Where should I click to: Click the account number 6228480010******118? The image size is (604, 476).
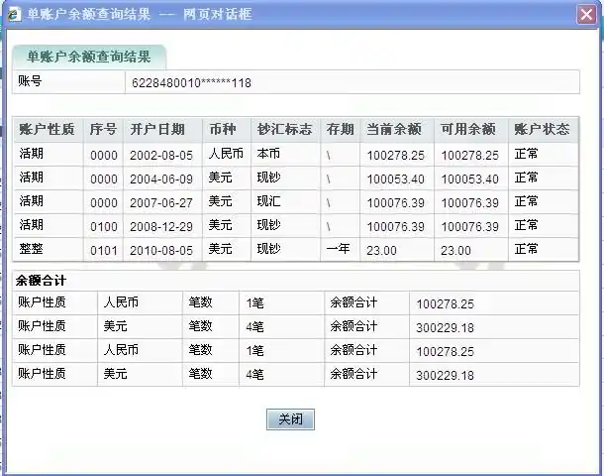point(191,83)
